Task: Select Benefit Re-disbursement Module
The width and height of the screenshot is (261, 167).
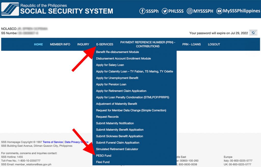Action: [117, 52]
